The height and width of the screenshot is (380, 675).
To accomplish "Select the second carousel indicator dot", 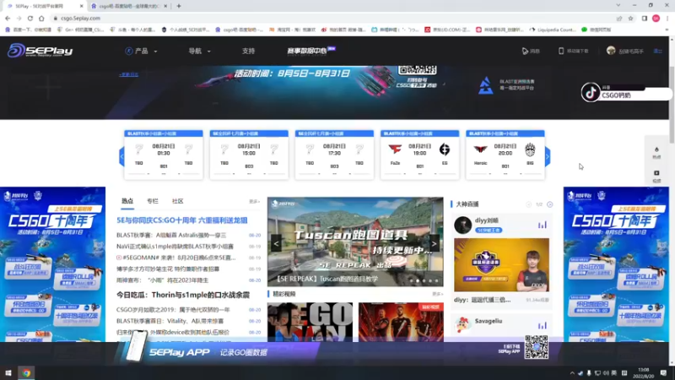I will pos(418,281).
